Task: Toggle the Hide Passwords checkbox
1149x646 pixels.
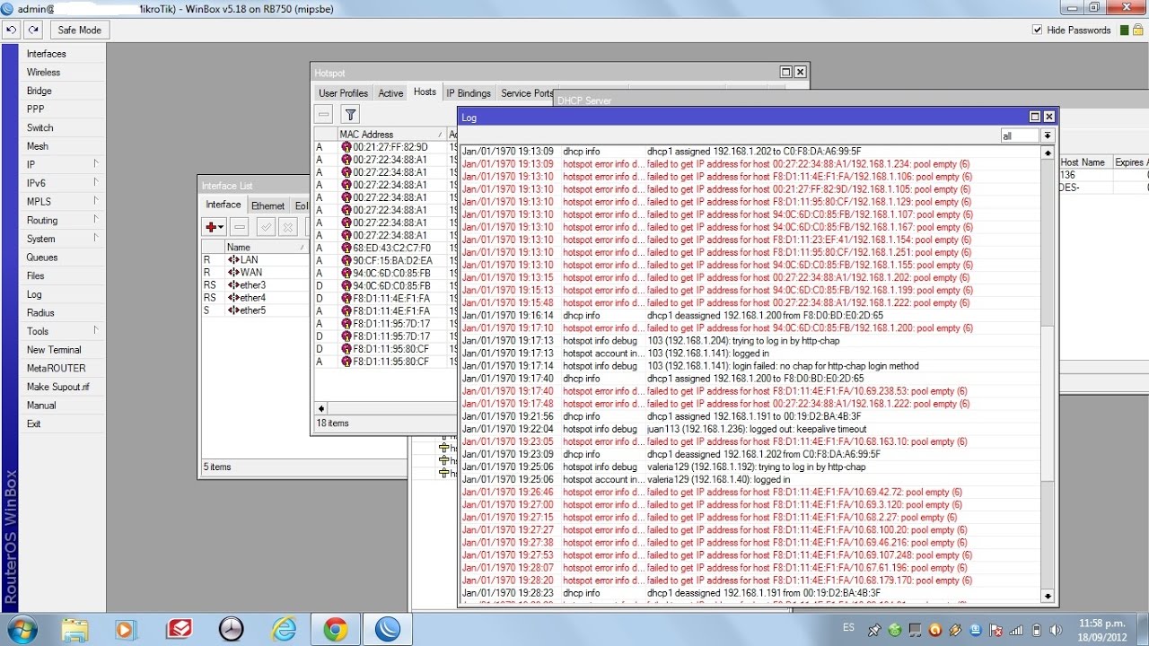Action: (x=1038, y=30)
